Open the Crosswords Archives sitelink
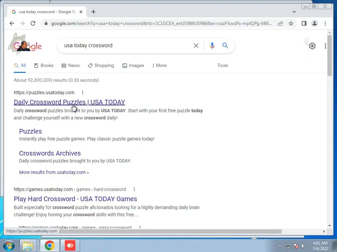The image size is (337, 252). (x=50, y=154)
